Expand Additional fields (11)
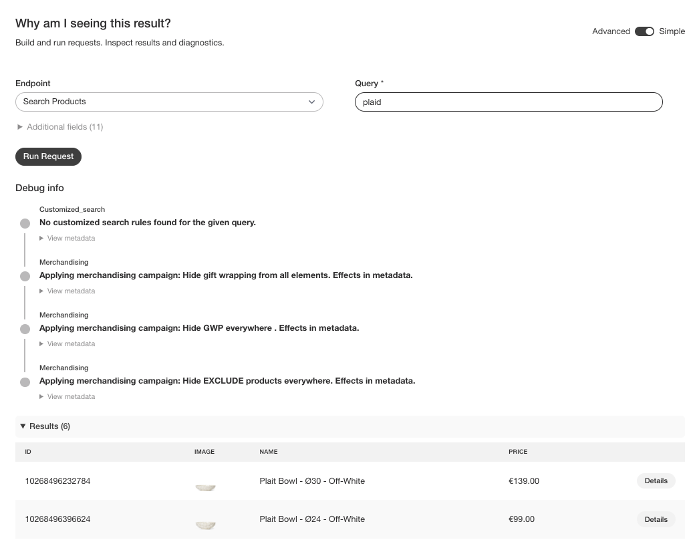 [59, 126]
